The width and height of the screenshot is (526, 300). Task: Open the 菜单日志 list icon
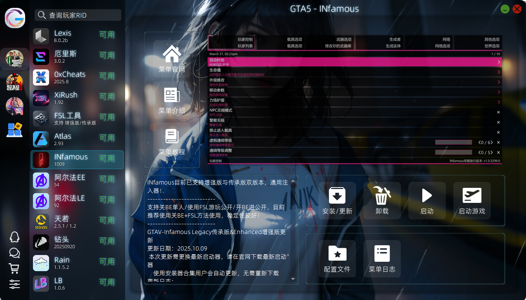[382, 254]
